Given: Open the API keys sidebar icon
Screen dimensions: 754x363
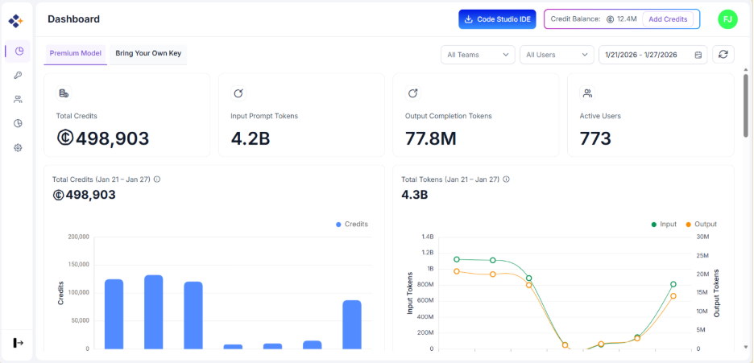Looking at the screenshot, I should 19,76.
